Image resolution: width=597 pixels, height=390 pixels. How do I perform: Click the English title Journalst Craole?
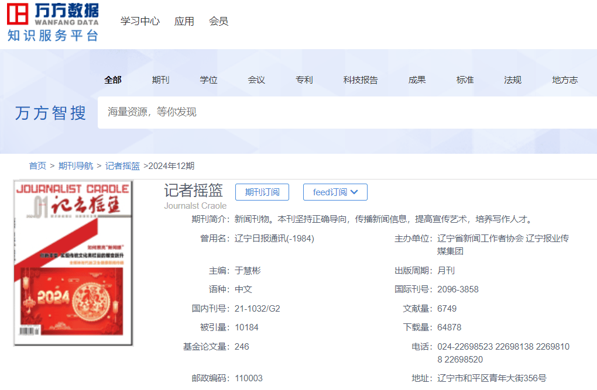point(195,206)
